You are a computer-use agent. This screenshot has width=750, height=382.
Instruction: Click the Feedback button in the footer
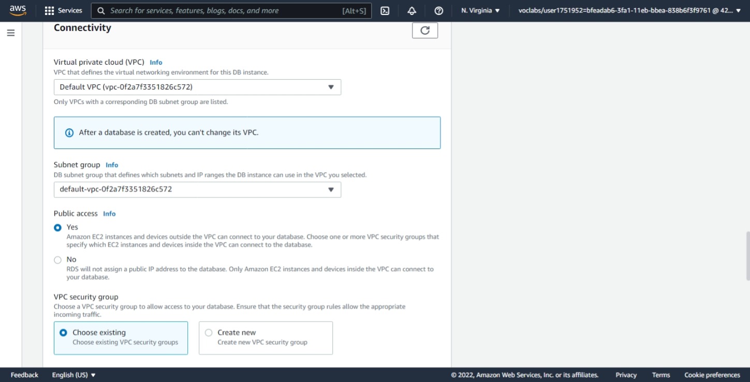click(x=24, y=375)
